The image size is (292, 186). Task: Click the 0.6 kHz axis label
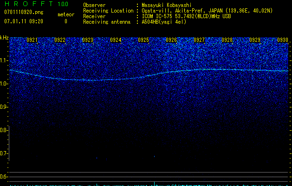[4, 177]
